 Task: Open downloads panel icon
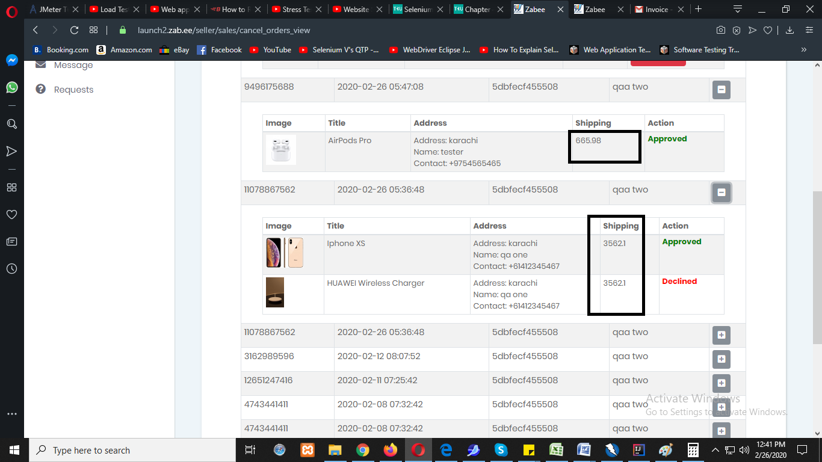point(790,30)
